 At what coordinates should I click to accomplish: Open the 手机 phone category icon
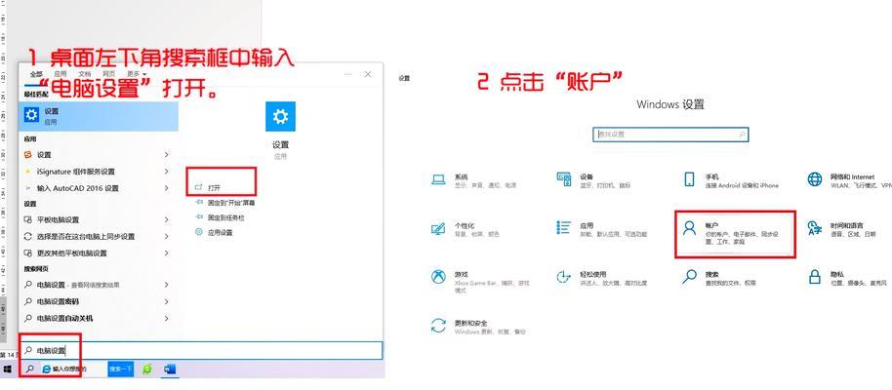tap(689, 179)
